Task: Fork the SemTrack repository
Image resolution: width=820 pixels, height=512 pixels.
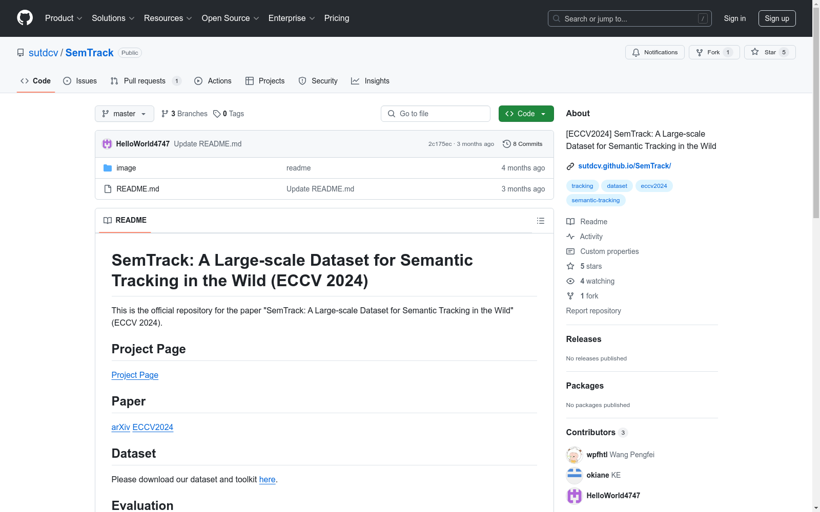Action: (714, 52)
